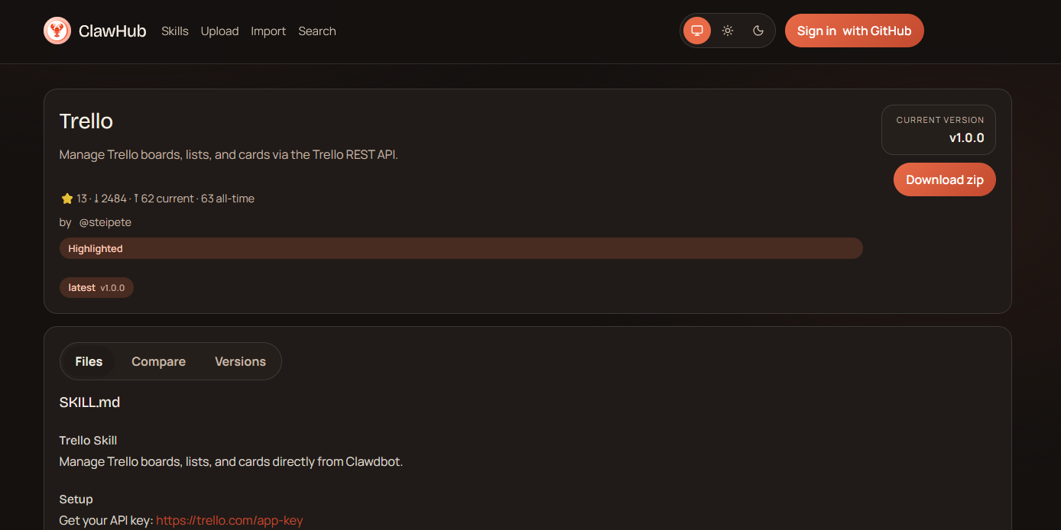The height and width of the screenshot is (530, 1061).
Task: Open the Versions tab
Action: (240, 361)
